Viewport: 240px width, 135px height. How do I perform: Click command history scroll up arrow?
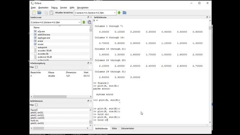(x=90, y=110)
